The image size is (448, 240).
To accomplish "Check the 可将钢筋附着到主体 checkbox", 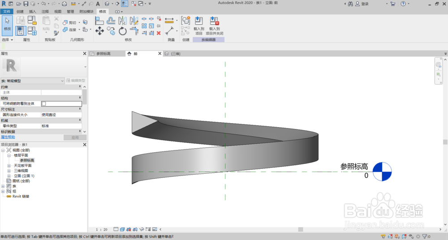I will pyautogui.click(x=44, y=104).
